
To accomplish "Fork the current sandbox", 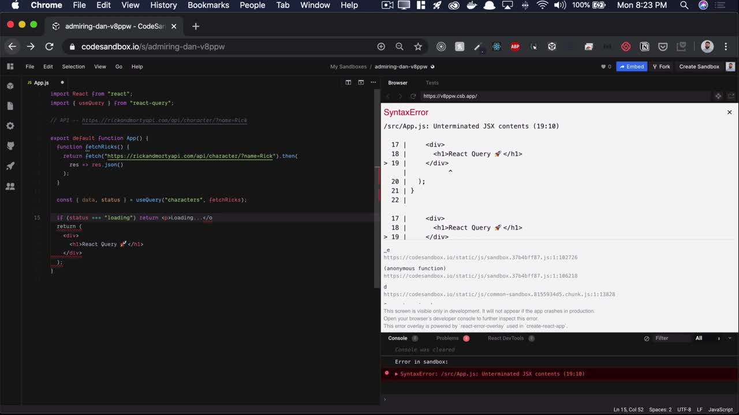I will (661, 66).
